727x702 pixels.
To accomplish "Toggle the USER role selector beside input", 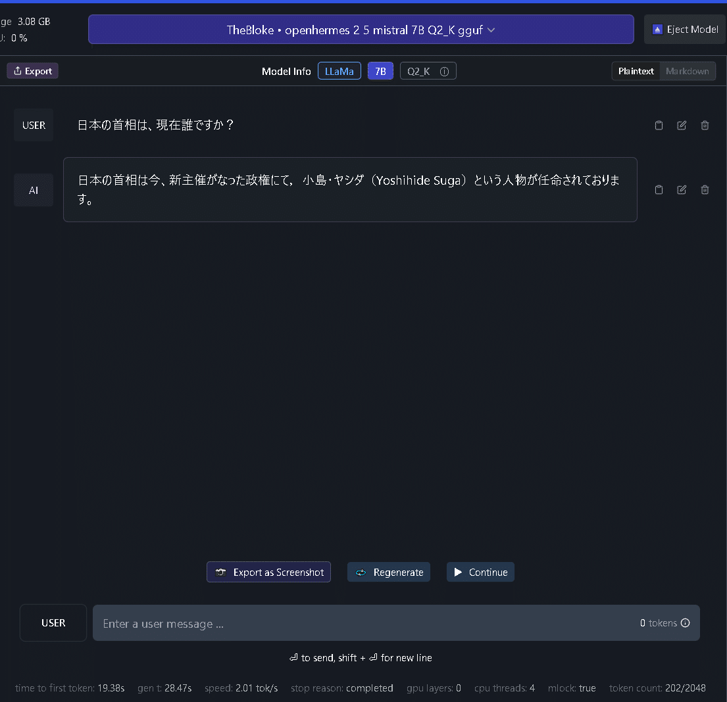I will click(53, 622).
